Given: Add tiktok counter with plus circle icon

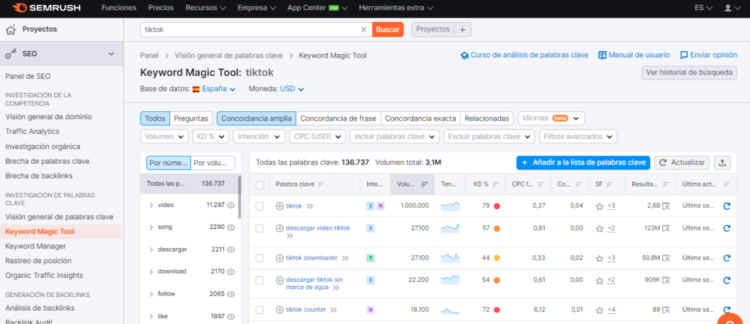Looking at the screenshot, I should 280,309.
